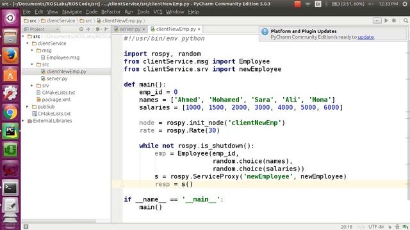The image size is (410, 230).
Task: Open the Wi-Fi network indicator
Action: [308, 4]
